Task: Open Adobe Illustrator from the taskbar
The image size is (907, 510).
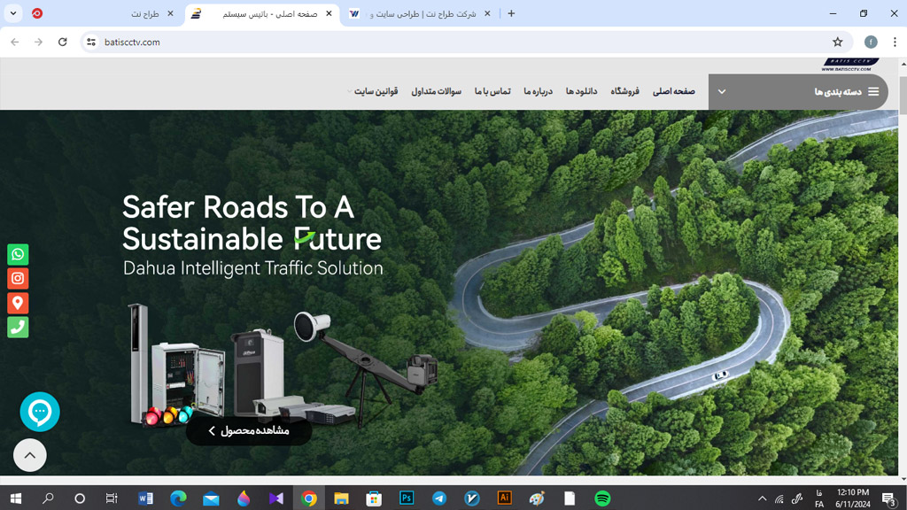Action: coord(504,498)
